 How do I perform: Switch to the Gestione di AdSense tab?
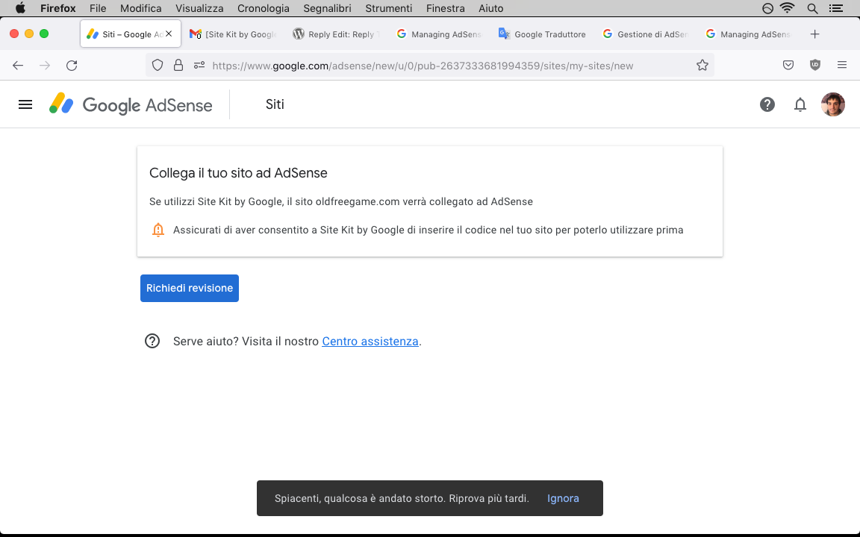(646, 34)
